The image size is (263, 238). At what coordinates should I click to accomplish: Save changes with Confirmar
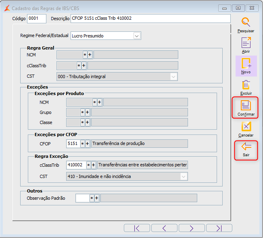(x=246, y=108)
